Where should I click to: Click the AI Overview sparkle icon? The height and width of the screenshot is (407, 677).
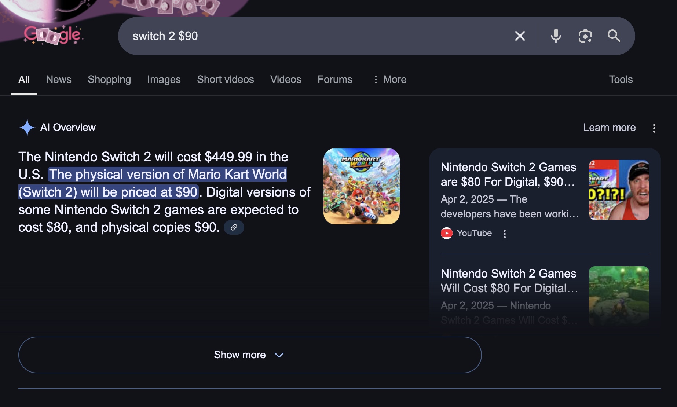tap(27, 128)
